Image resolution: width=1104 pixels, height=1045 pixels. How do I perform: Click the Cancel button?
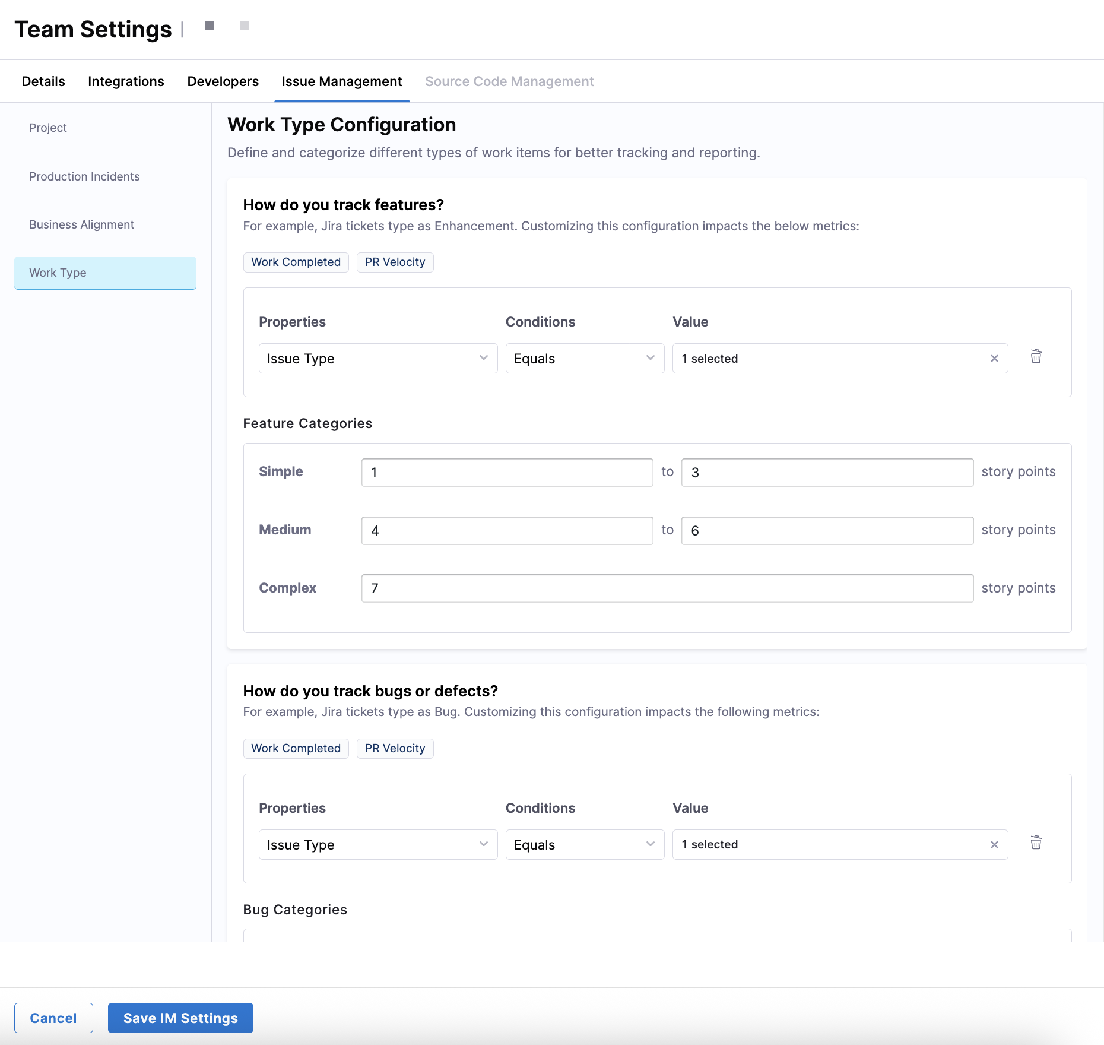click(53, 1018)
